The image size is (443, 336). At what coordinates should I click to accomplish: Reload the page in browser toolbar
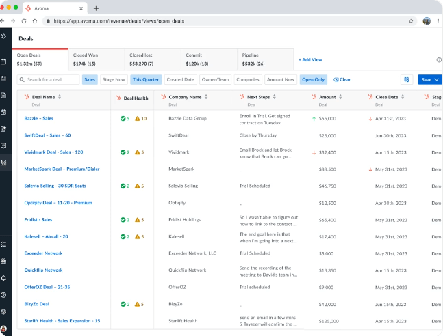click(24, 21)
